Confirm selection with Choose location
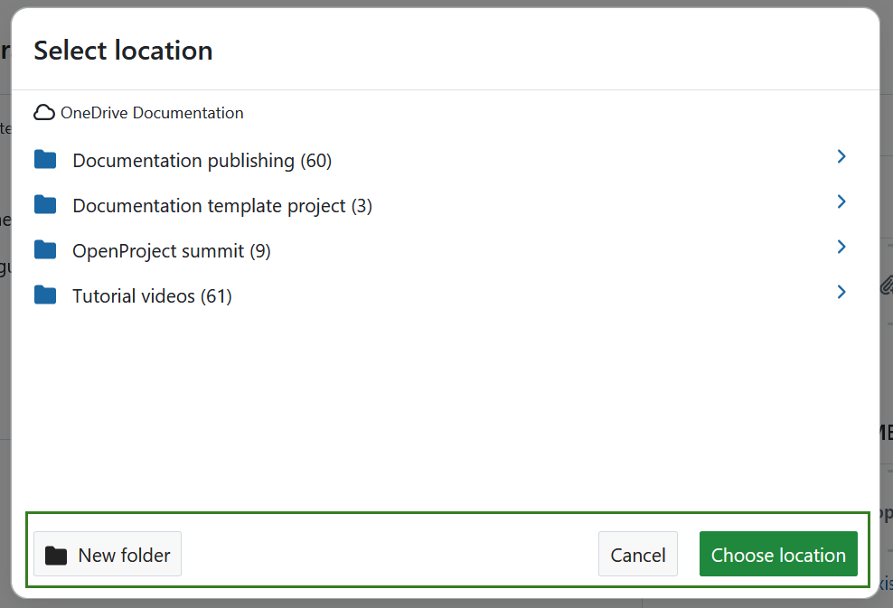 pos(778,554)
